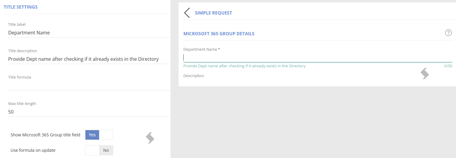Edit the Title label field
This screenshot has height=158, width=456.
pyautogui.click(x=89, y=33)
